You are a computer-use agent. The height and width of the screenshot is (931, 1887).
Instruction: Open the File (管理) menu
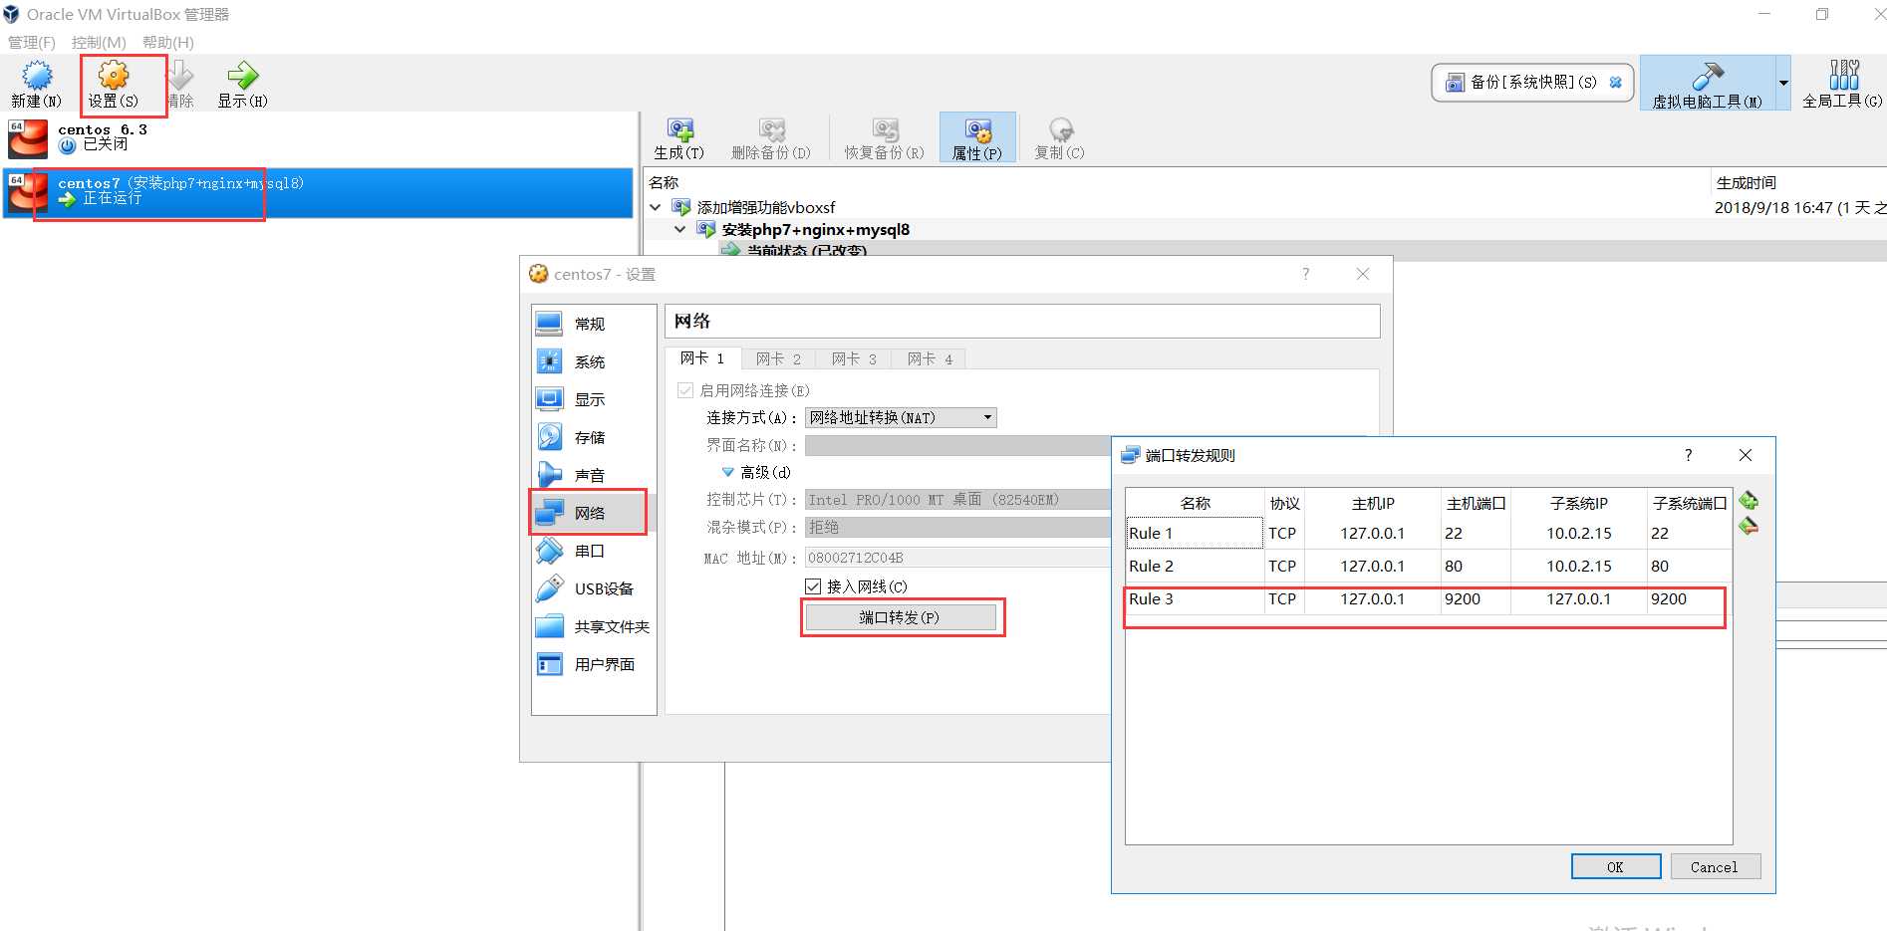[32, 42]
